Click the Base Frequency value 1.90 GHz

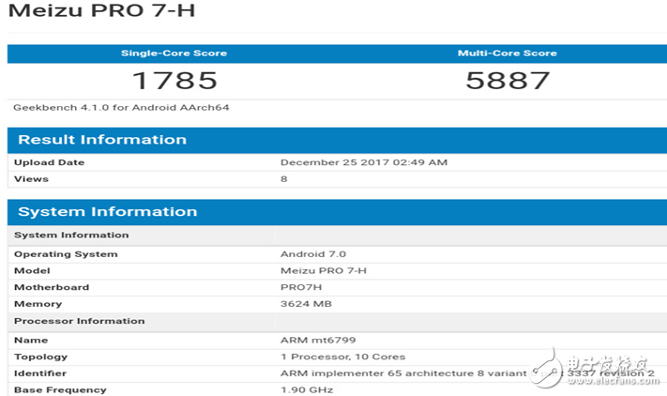pyautogui.click(x=306, y=389)
